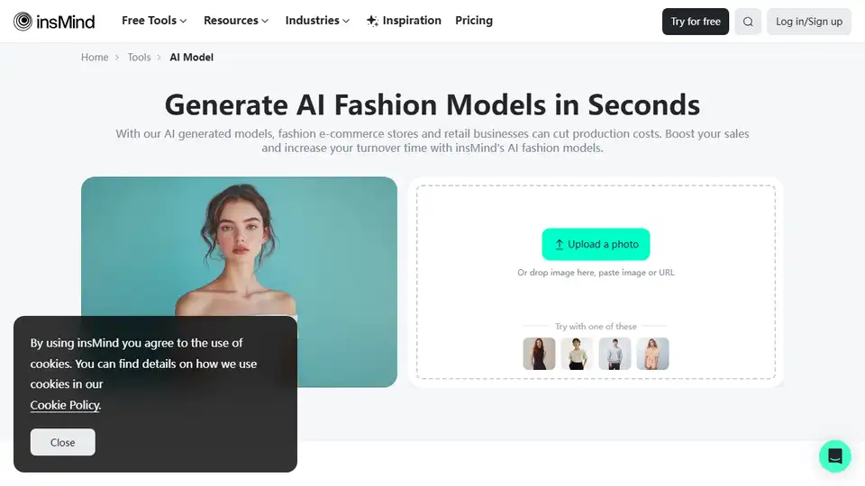The width and height of the screenshot is (865, 486).
Task: Open the chat support bubble
Action: (x=834, y=456)
